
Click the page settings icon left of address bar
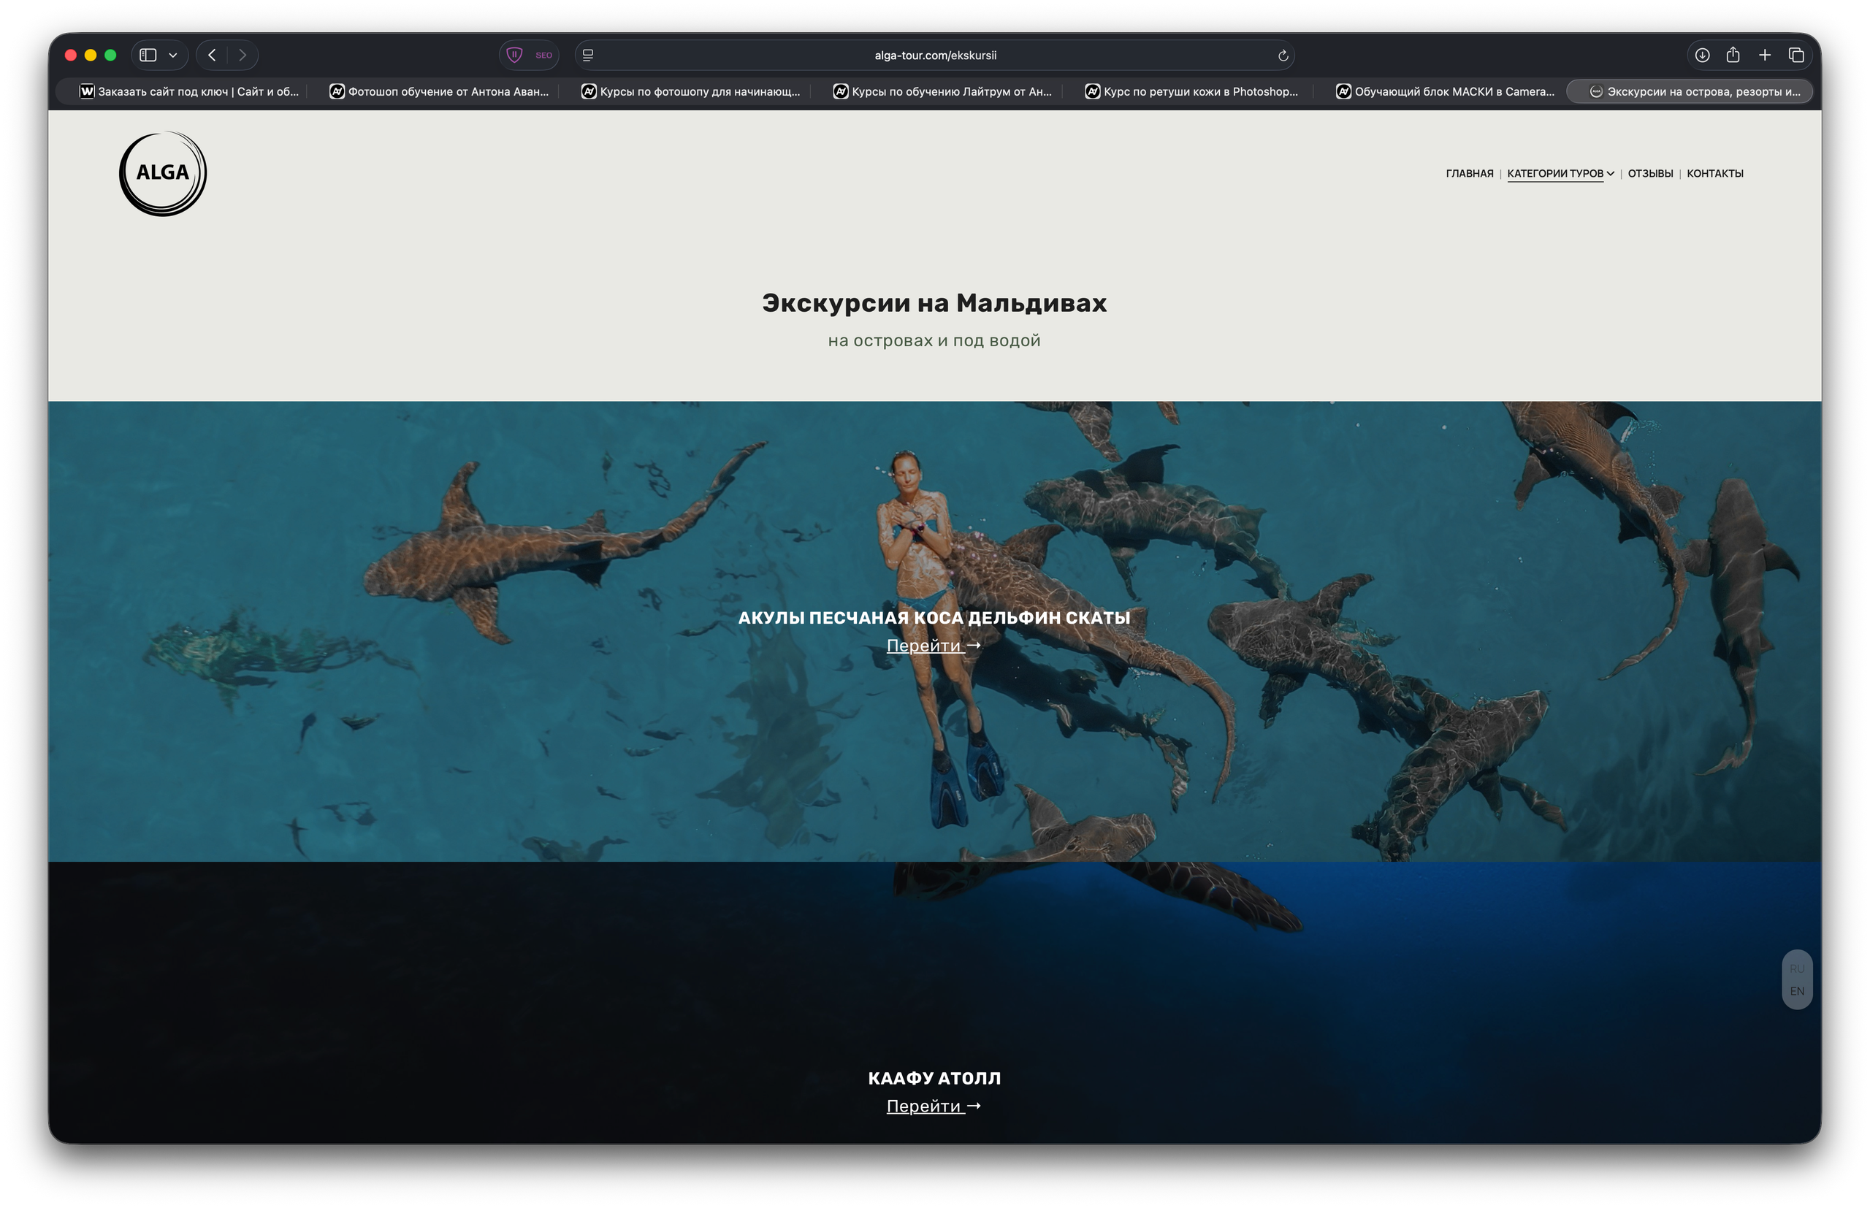click(x=587, y=55)
